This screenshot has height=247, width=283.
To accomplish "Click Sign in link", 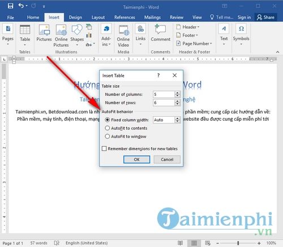I will point(244,17).
